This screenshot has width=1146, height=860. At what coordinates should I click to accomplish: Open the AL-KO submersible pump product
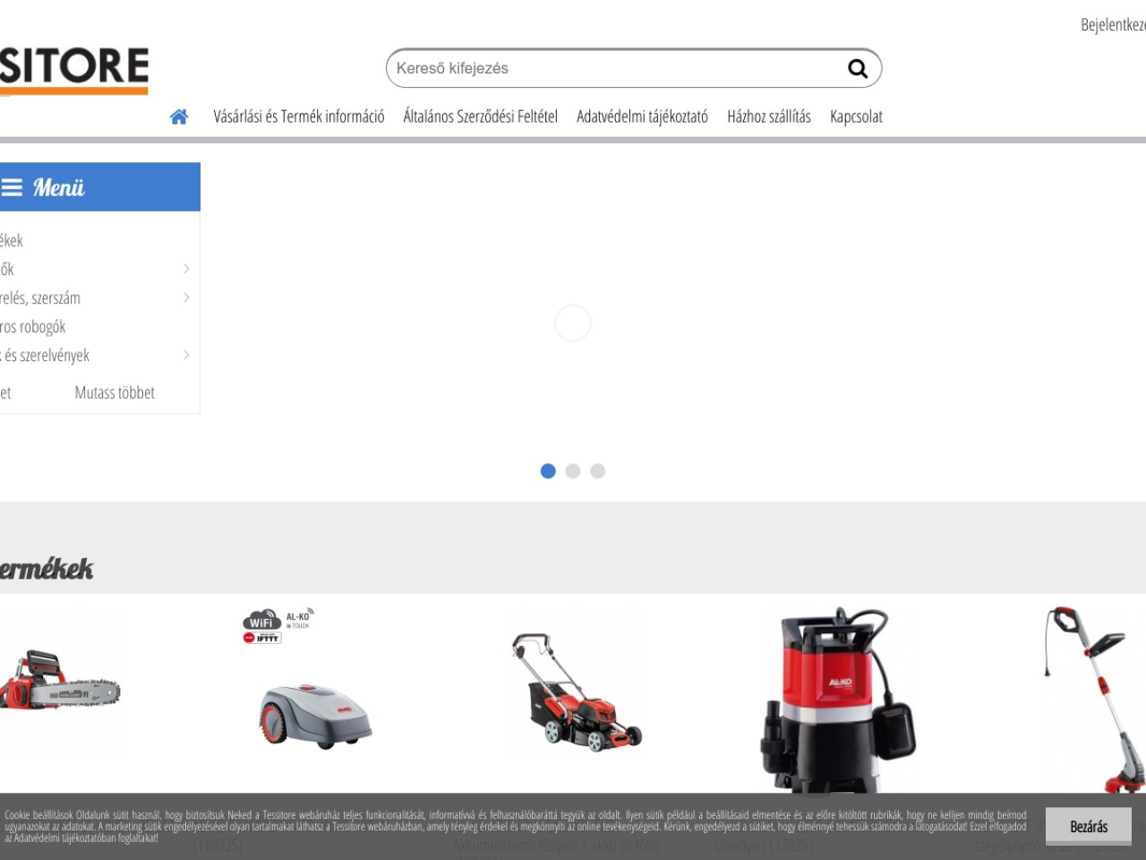point(837,699)
